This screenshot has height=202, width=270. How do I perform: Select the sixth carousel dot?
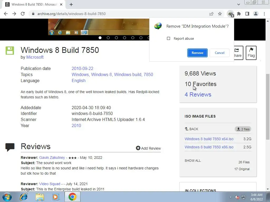coord(141,38)
